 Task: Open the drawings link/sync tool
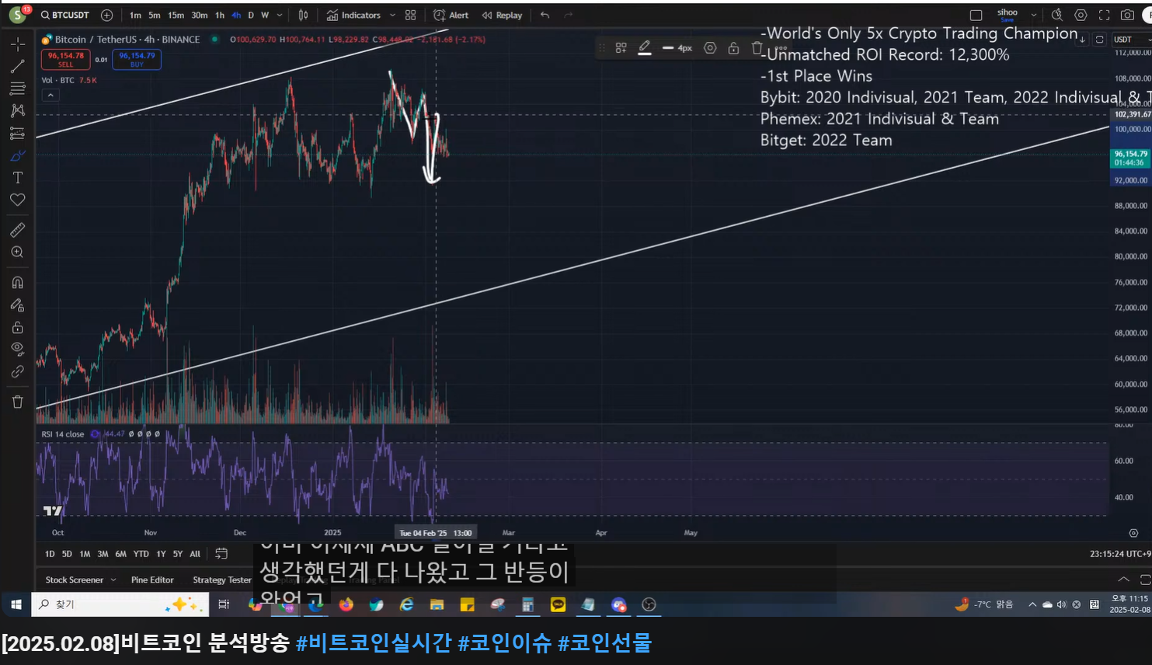pyautogui.click(x=17, y=372)
